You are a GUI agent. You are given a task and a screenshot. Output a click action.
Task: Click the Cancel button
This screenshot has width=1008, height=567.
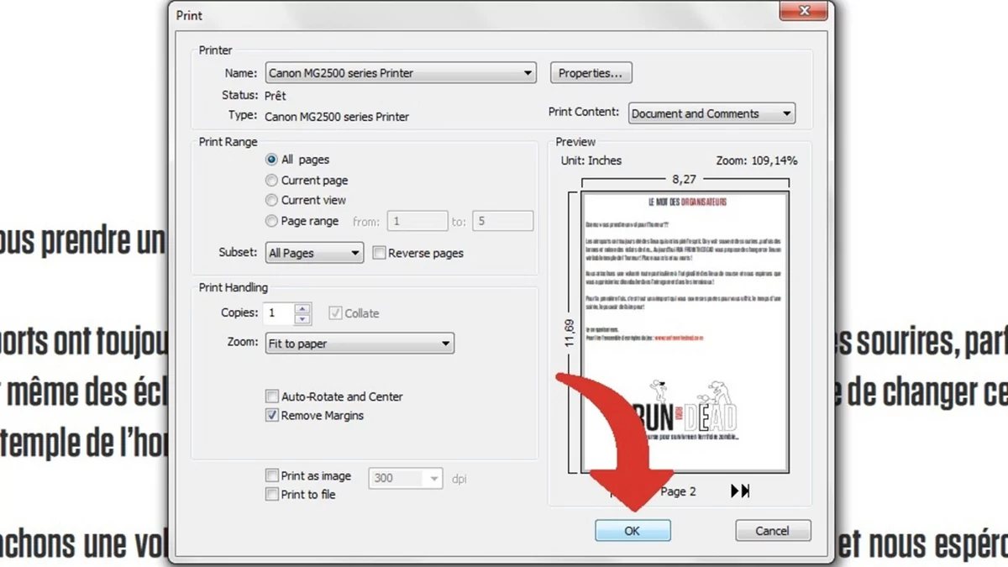pos(772,531)
